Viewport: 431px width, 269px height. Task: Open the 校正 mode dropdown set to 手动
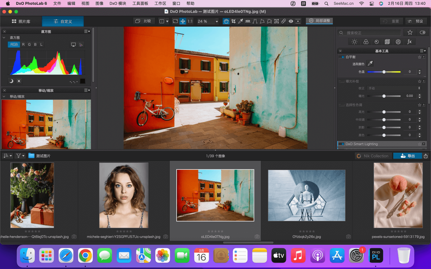click(x=394, y=88)
